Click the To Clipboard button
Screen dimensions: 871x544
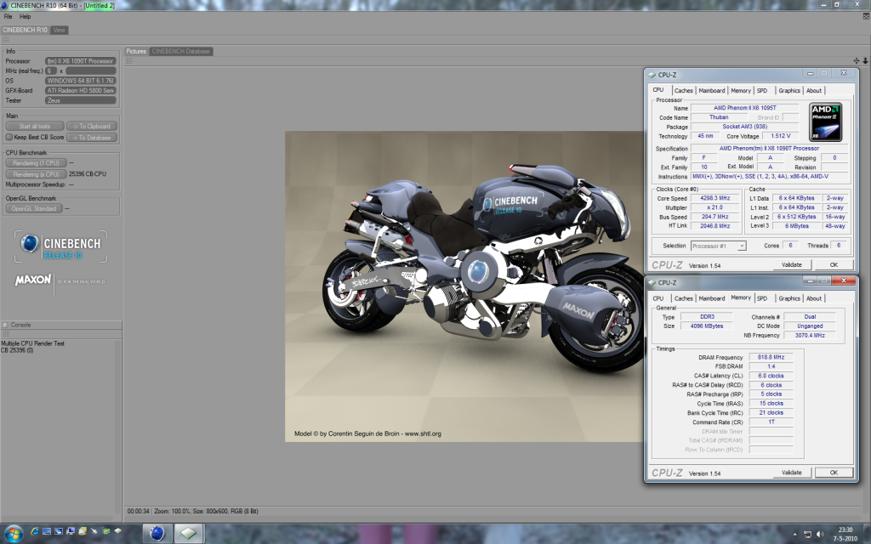92,126
